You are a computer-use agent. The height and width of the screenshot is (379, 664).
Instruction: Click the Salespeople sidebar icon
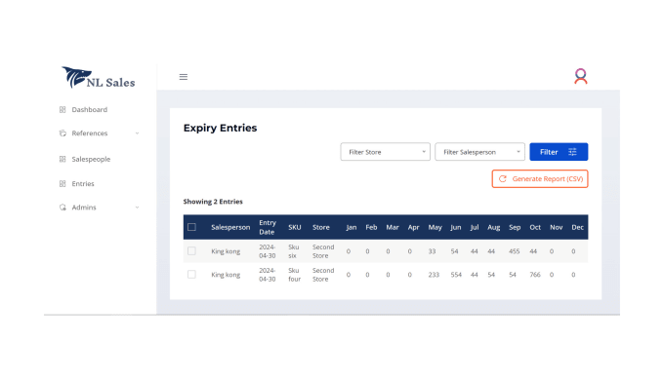[62, 159]
